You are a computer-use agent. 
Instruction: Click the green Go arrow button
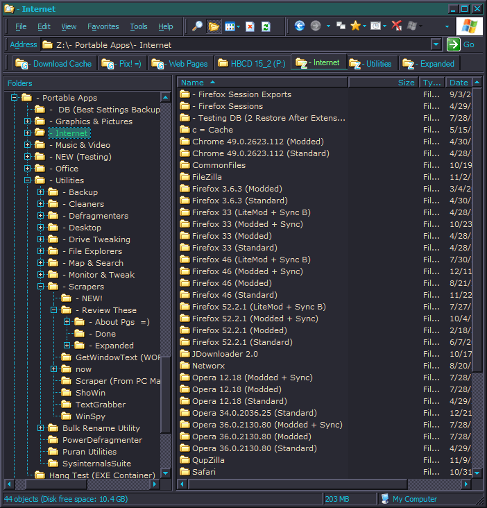[454, 44]
